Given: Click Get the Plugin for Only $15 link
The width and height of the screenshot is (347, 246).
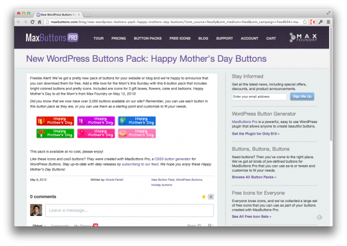Looking at the screenshot, I should point(256,134).
